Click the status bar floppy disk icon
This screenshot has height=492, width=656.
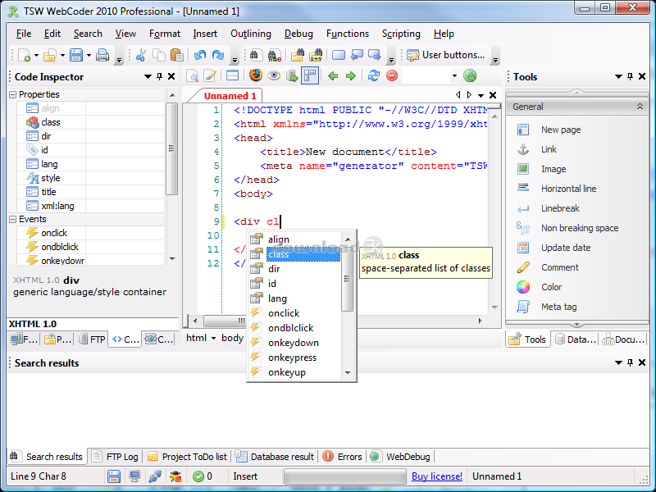[114, 476]
